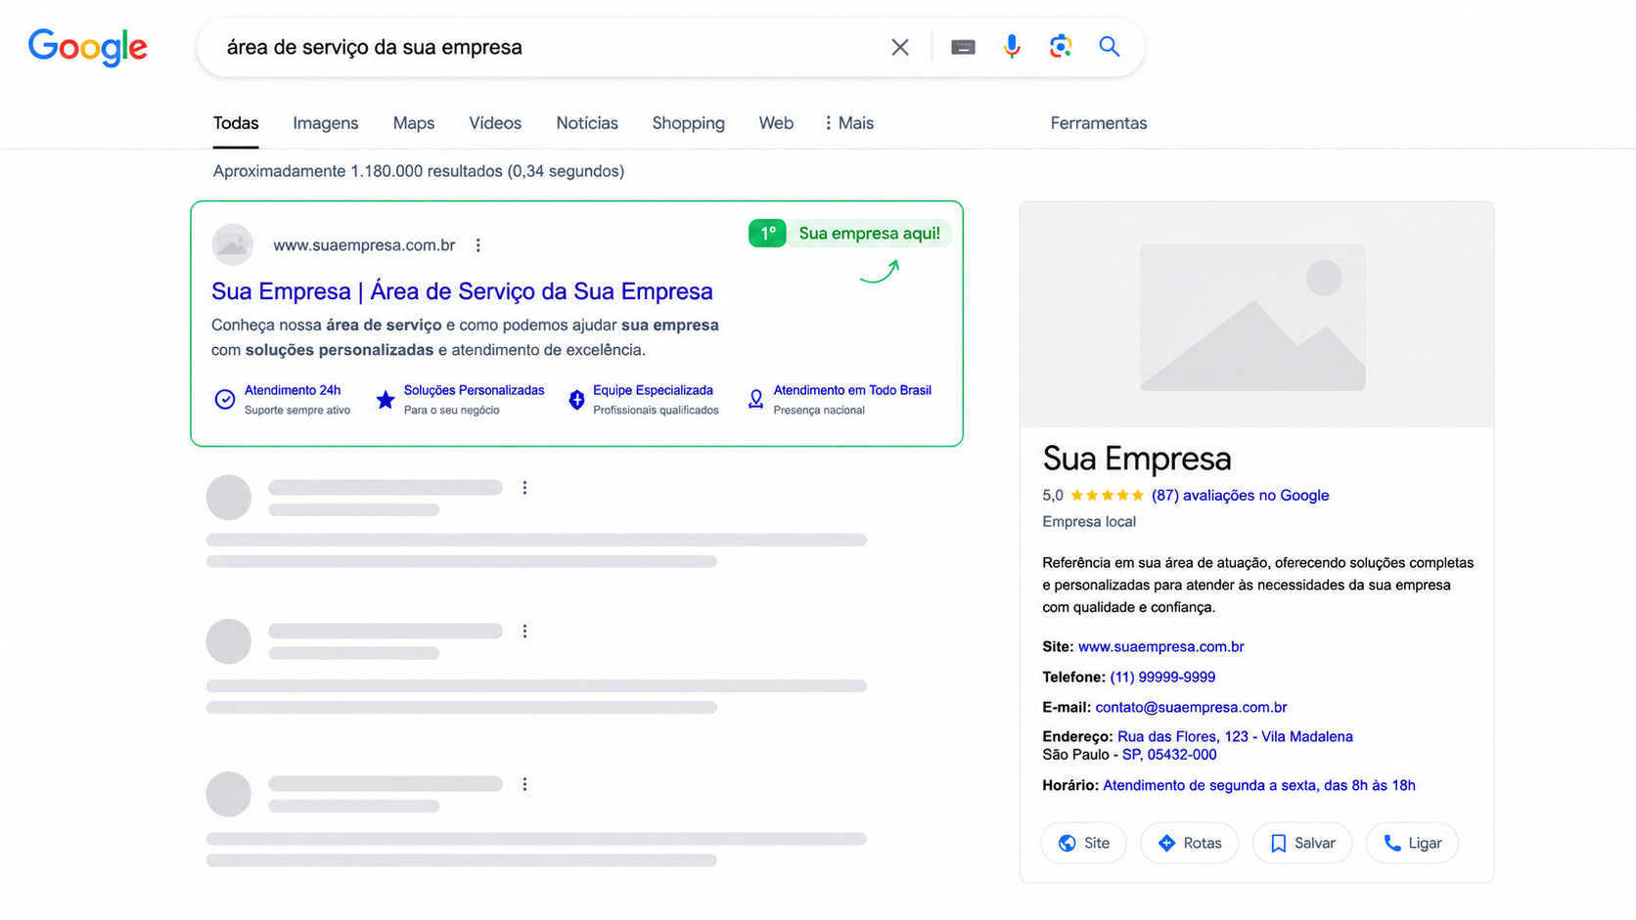Image resolution: width=1636 pixels, height=920 pixels.
Task: Click the business panel placeholder image
Action: (1256, 315)
